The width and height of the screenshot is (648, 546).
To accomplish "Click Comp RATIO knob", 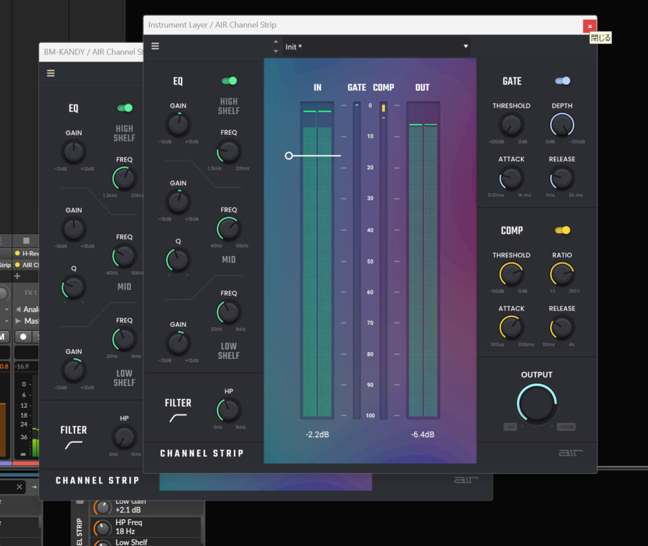I will point(562,274).
